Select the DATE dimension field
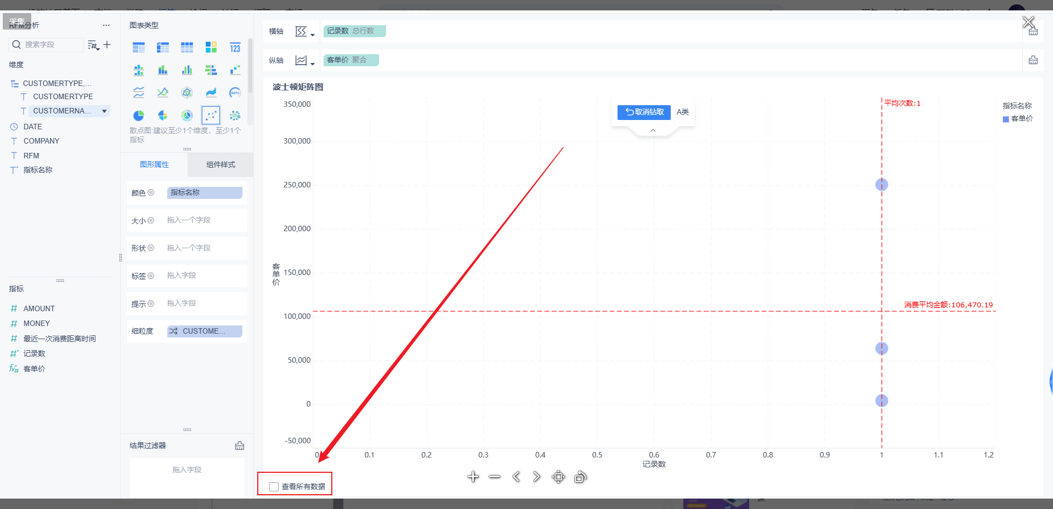This screenshot has height=509, width=1053. pyautogui.click(x=33, y=127)
